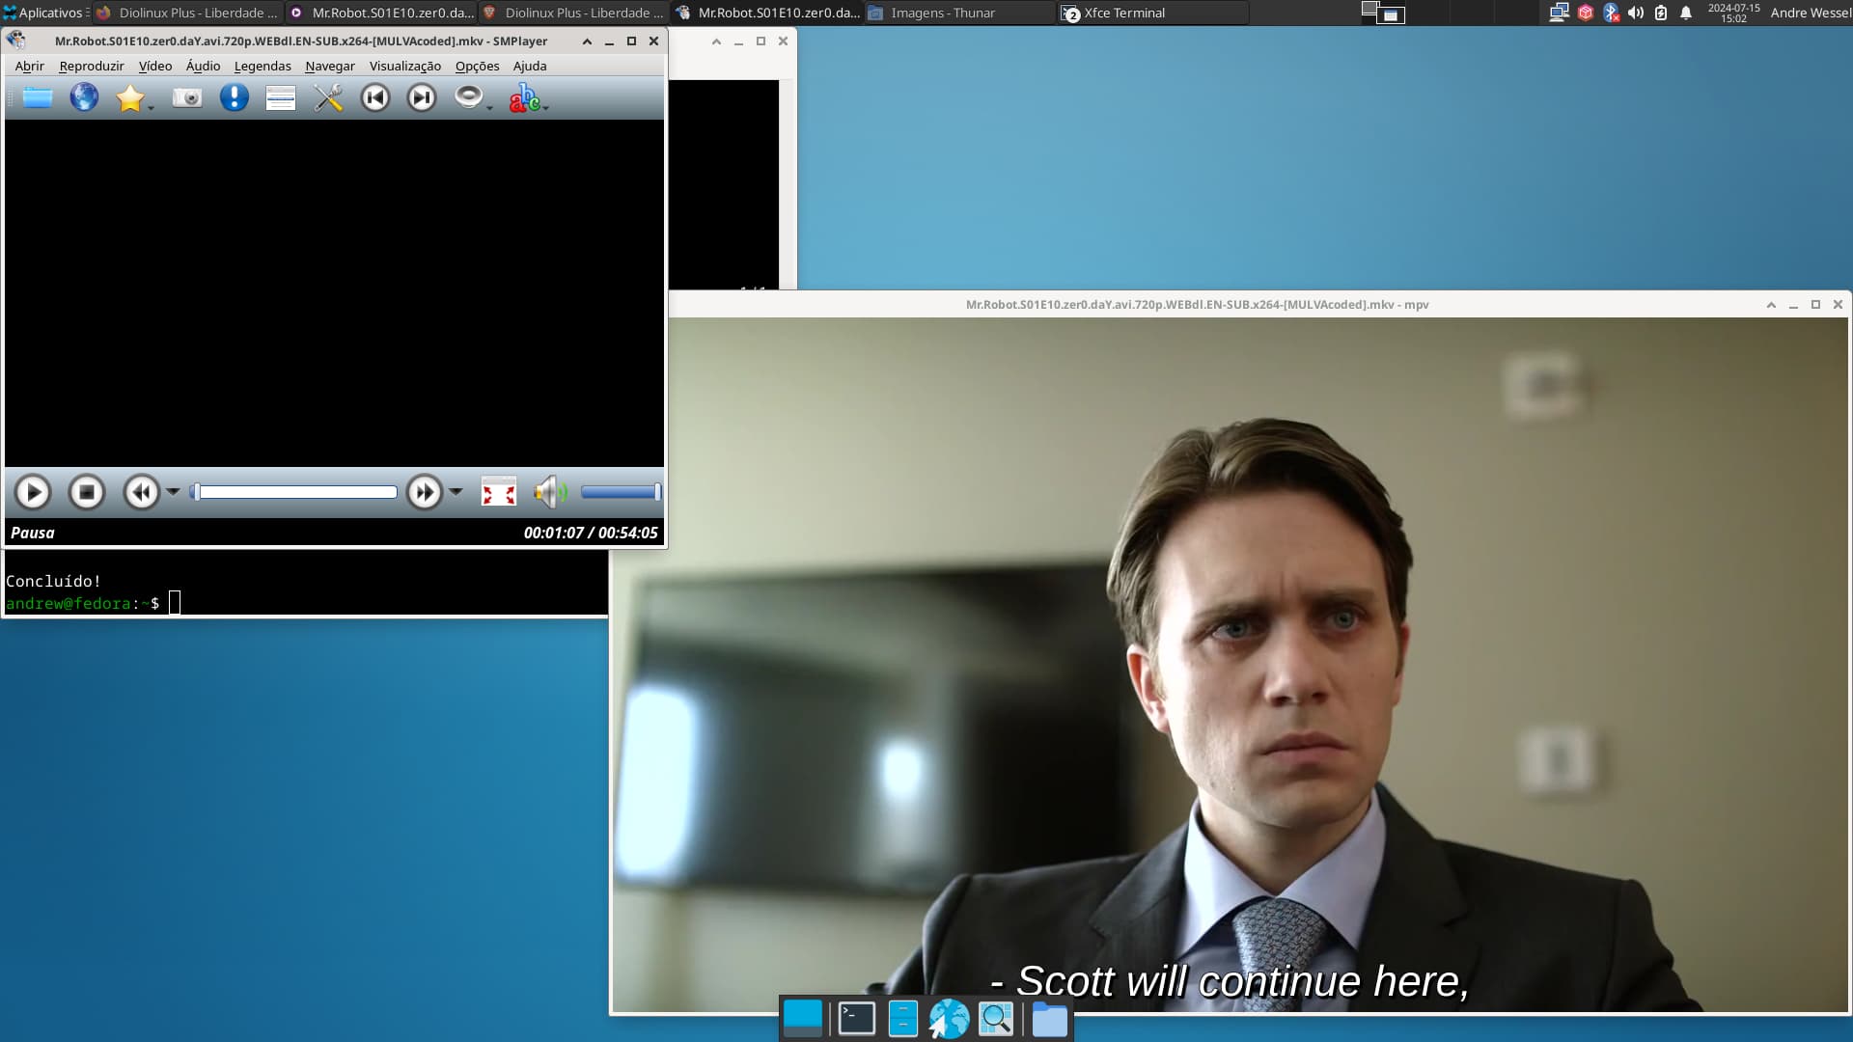Screen dimensions: 1853x1042
Task: Launch web browser from the dock globe
Action: click(949, 1019)
